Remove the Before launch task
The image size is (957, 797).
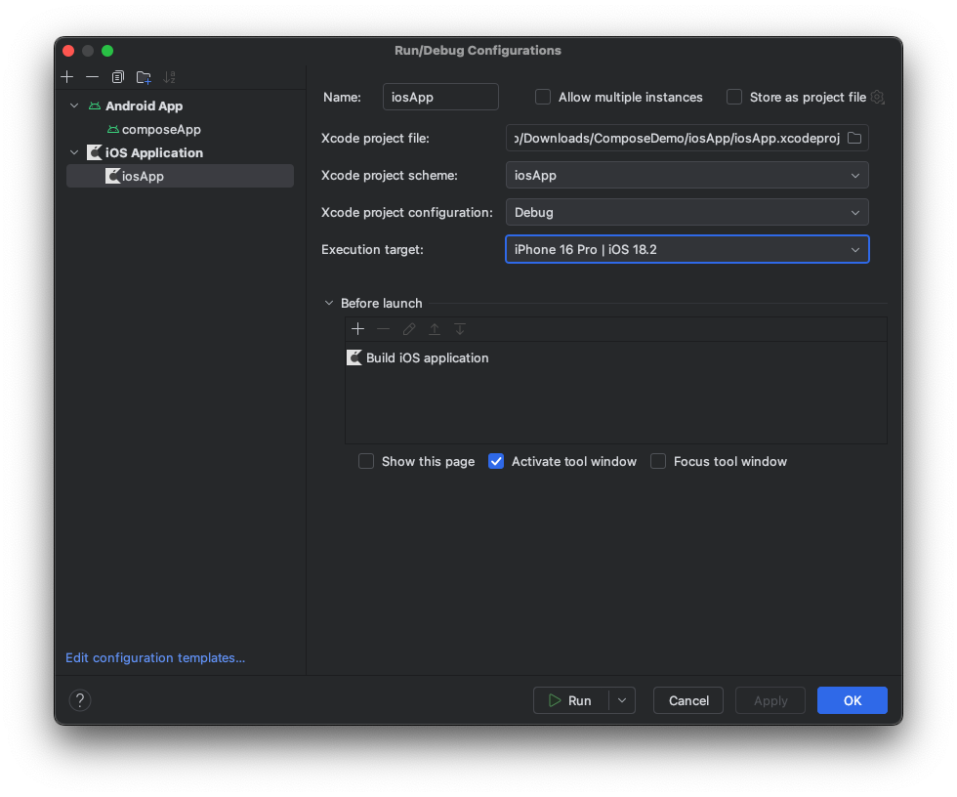coord(383,329)
